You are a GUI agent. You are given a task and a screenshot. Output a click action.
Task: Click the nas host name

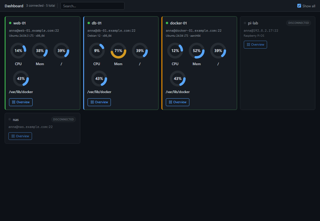16,120
